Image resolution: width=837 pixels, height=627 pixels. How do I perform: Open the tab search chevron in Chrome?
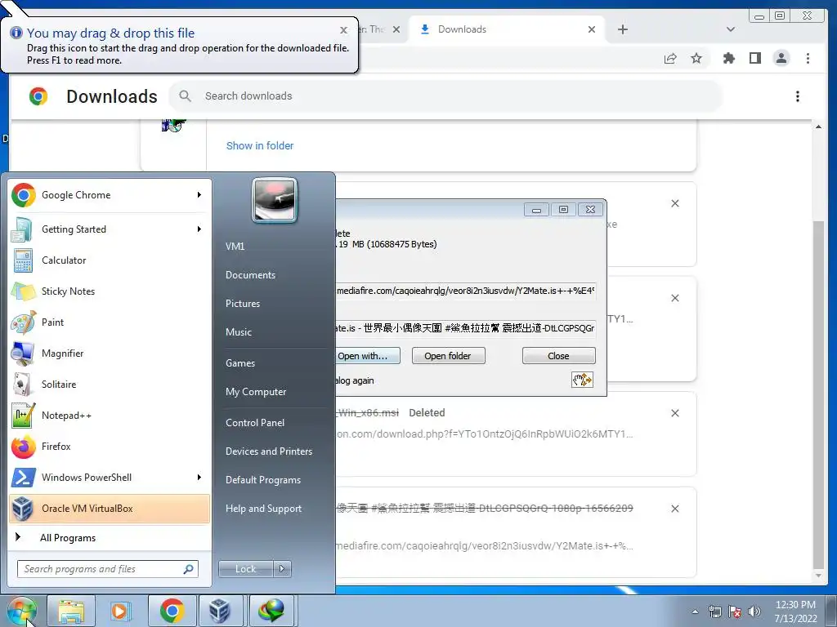pos(731,29)
